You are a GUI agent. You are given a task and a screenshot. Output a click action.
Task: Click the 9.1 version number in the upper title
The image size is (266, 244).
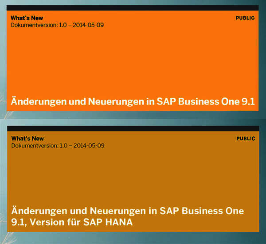point(248,101)
